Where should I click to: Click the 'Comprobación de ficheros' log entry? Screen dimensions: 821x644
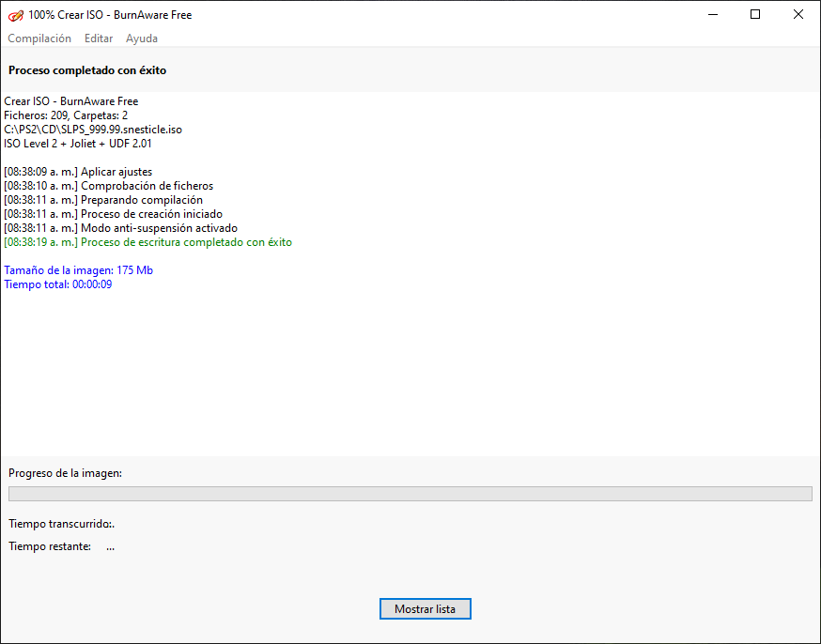(108, 186)
